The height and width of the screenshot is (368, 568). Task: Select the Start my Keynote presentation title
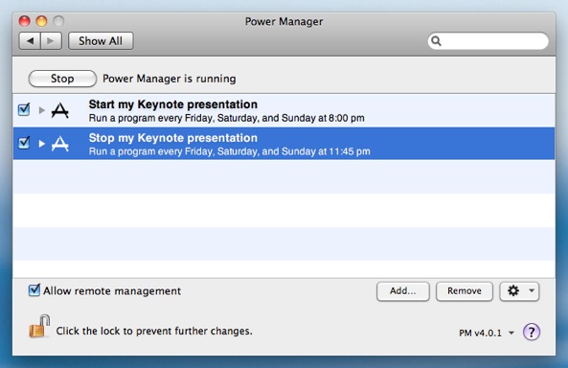click(x=172, y=104)
